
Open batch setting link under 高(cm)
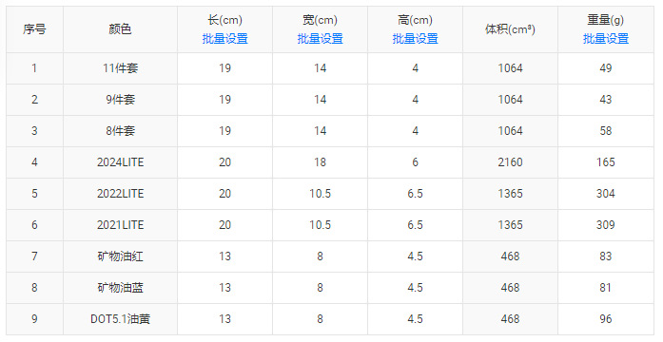[416, 39]
